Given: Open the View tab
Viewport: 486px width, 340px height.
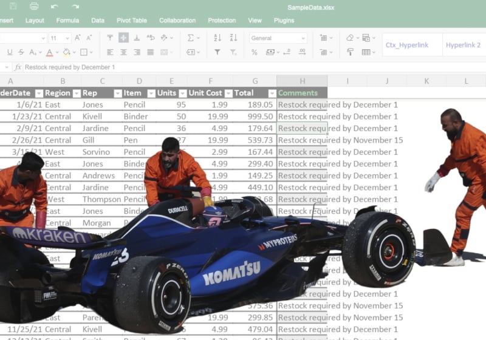Looking at the screenshot, I should click(x=255, y=21).
